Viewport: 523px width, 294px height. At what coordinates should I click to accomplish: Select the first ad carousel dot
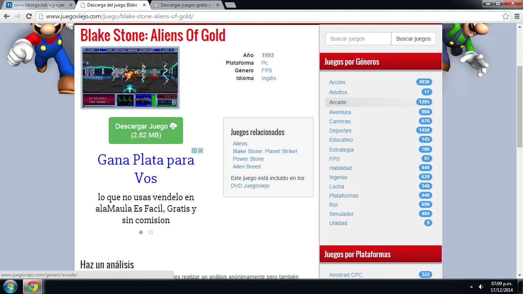point(141,232)
